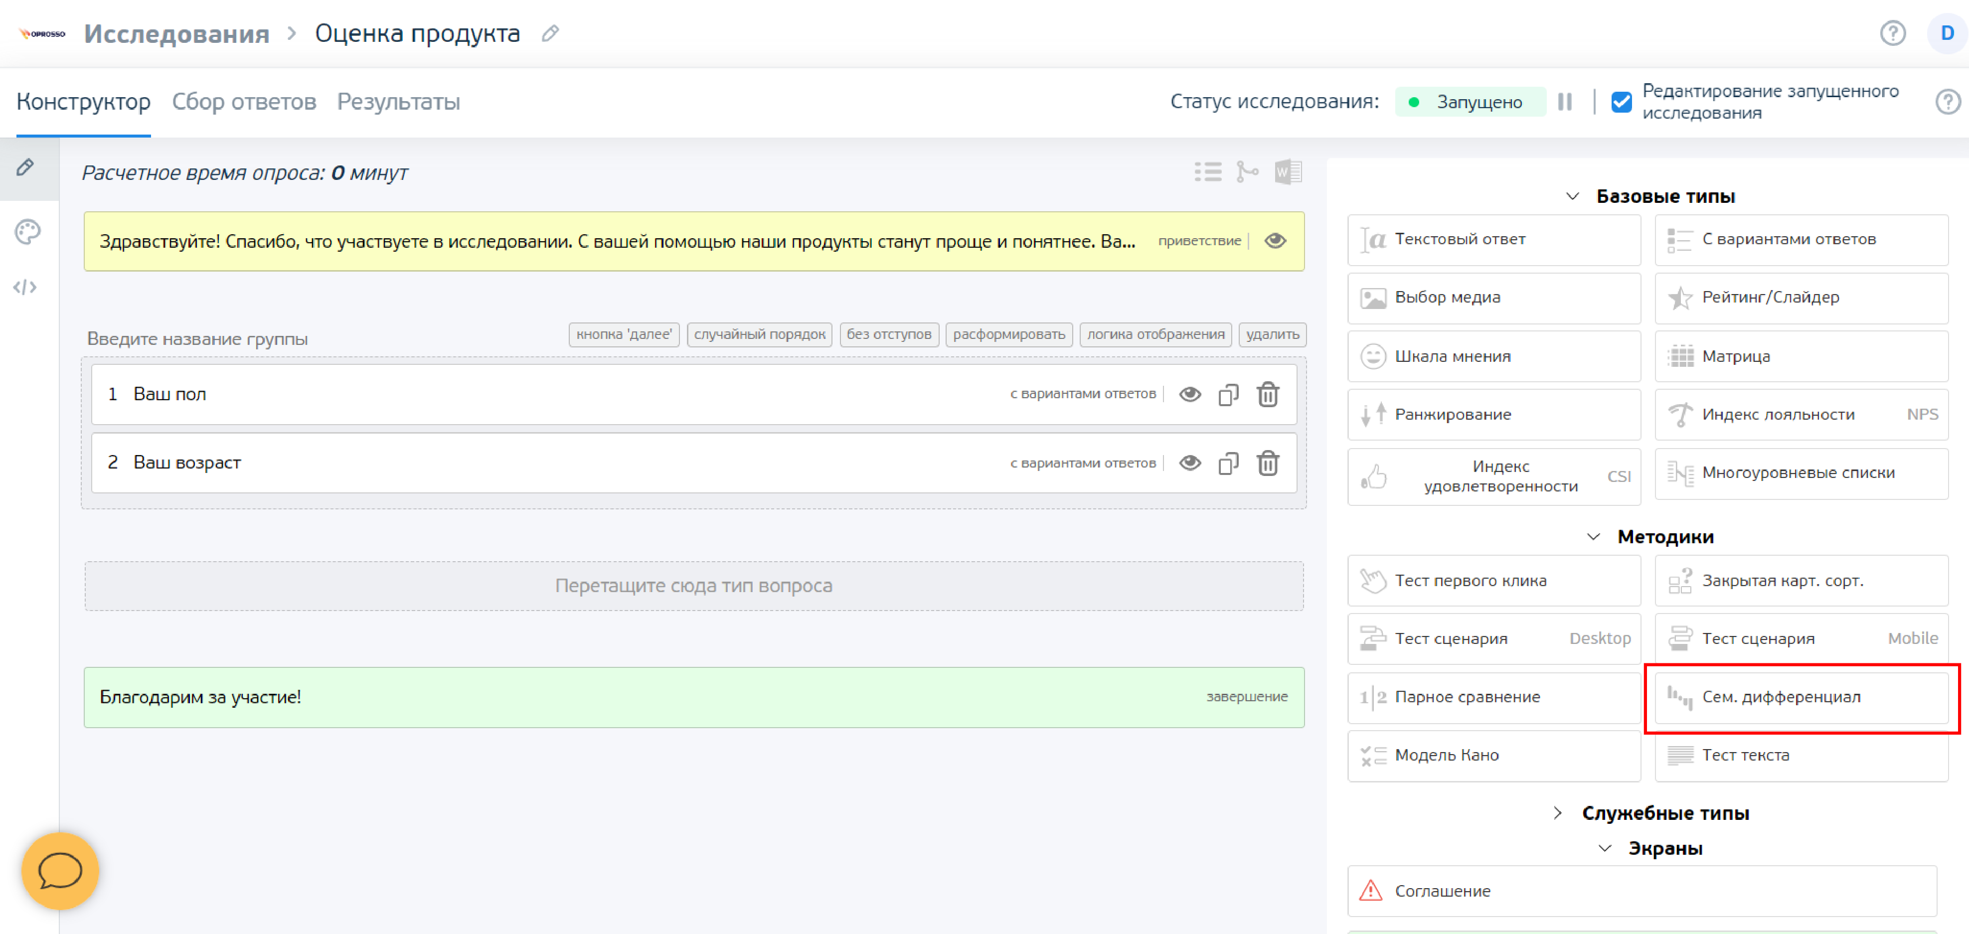This screenshot has height=934, width=1969.
Task: Toggle visibility of 'Ваш возраст' question
Action: point(1189,463)
